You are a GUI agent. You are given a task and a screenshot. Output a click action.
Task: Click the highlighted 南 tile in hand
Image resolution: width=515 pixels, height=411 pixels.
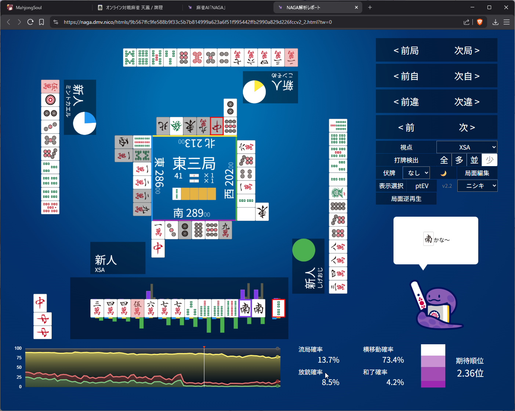coord(245,309)
